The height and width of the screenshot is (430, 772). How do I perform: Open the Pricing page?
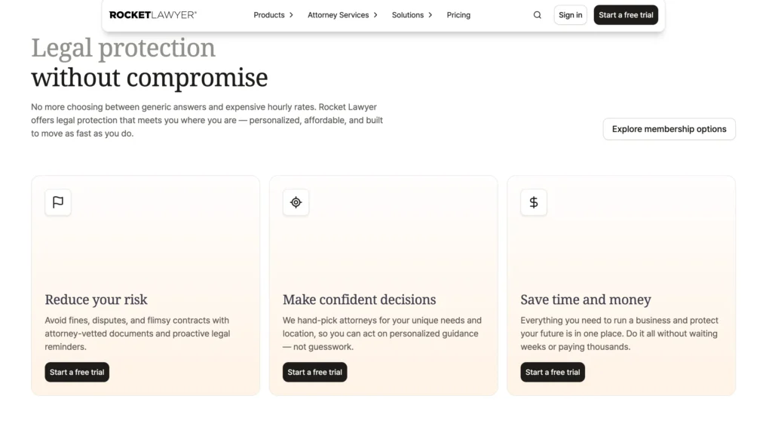point(458,15)
